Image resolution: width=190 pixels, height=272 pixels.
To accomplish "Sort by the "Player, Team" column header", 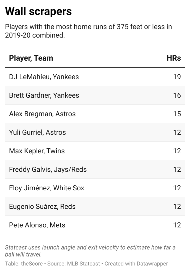I will [x=31, y=58].
